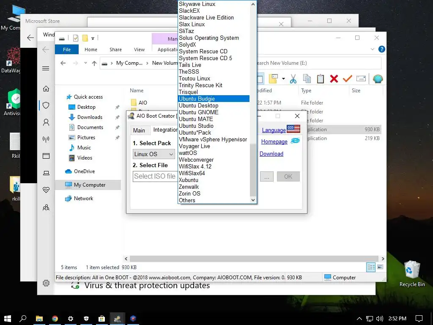Click the red X Delete icon

point(334,79)
